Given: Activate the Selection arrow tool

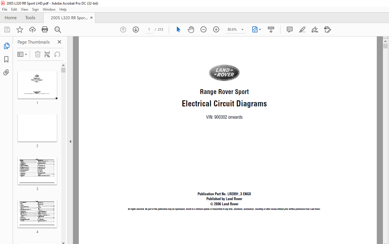Looking at the screenshot, I should tap(178, 30).
